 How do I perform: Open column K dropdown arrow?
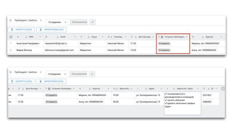(x=216, y=89)
